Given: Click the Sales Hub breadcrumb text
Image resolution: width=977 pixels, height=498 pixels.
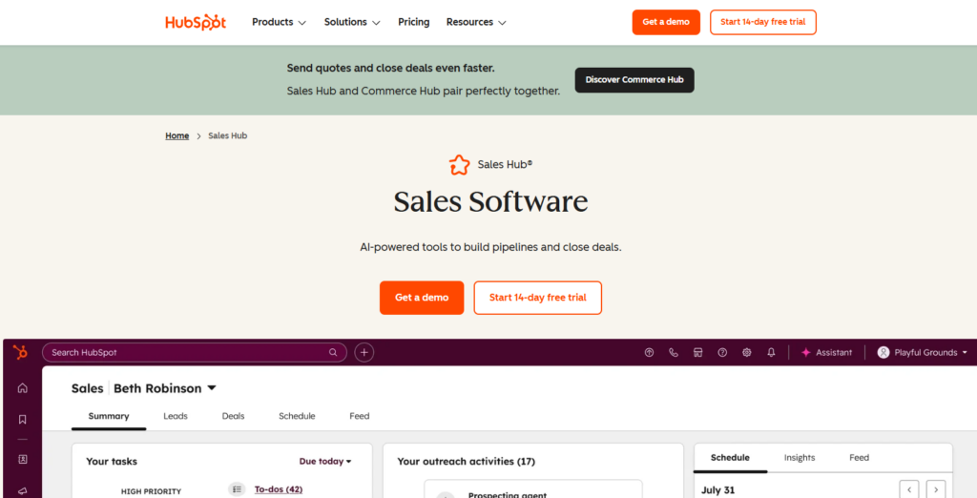Looking at the screenshot, I should pos(227,135).
